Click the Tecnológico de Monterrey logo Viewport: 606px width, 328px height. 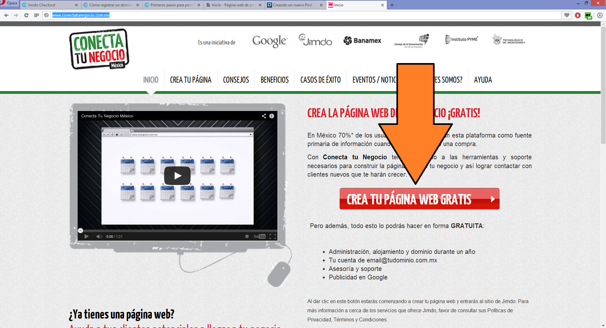pos(509,40)
